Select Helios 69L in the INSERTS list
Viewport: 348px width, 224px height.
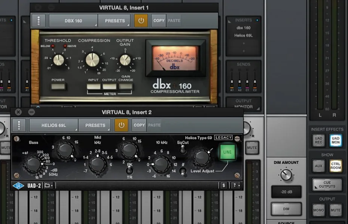coord(244,35)
